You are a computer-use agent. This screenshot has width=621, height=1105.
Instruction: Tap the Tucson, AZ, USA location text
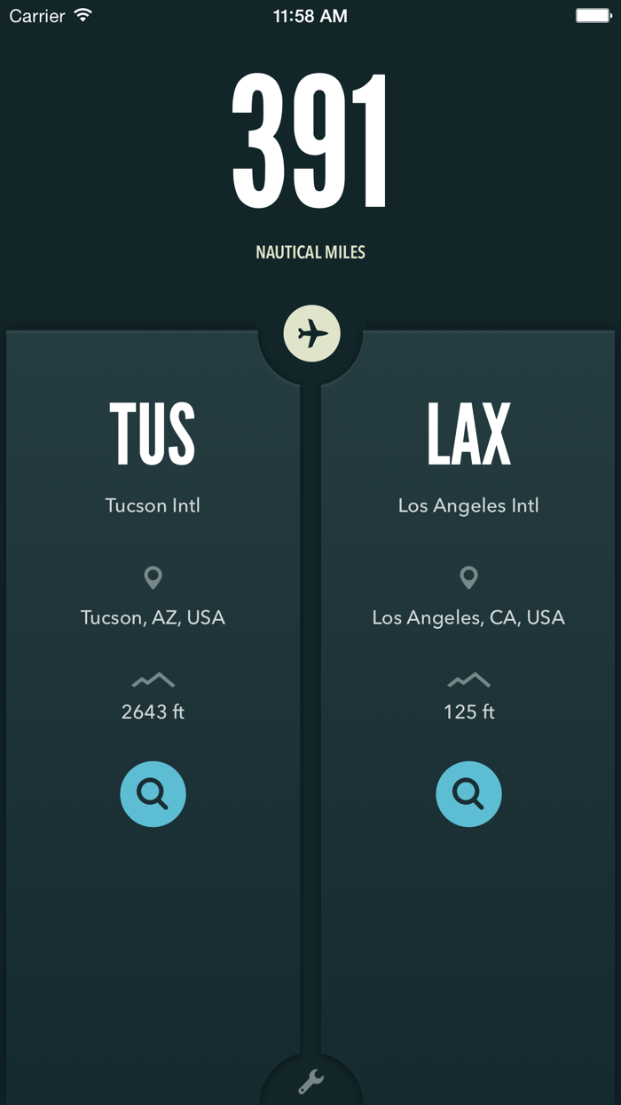(153, 617)
